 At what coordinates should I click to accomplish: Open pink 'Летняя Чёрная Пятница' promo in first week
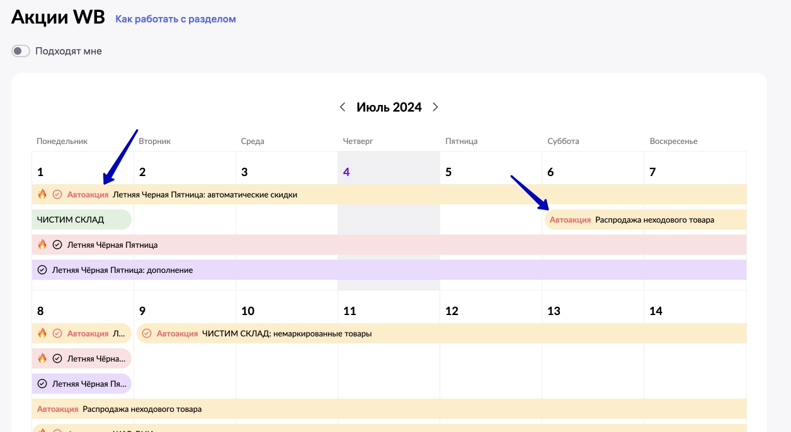(x=389, y=245)
